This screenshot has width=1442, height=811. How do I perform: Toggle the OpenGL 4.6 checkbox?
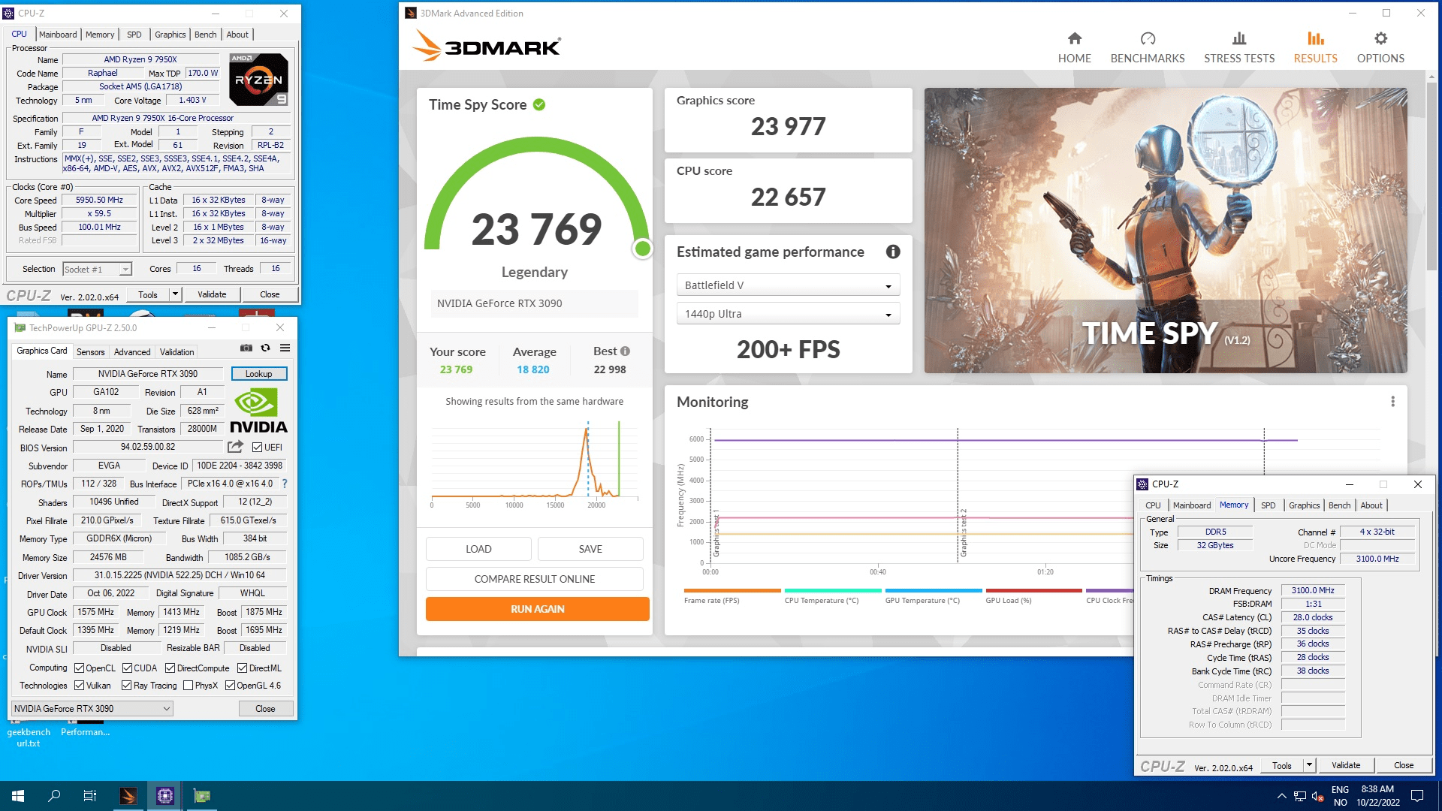click(230, 686)
